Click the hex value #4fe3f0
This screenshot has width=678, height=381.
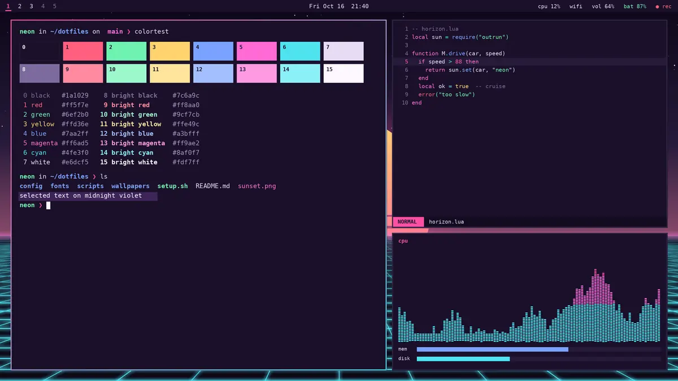pos(75,153)
